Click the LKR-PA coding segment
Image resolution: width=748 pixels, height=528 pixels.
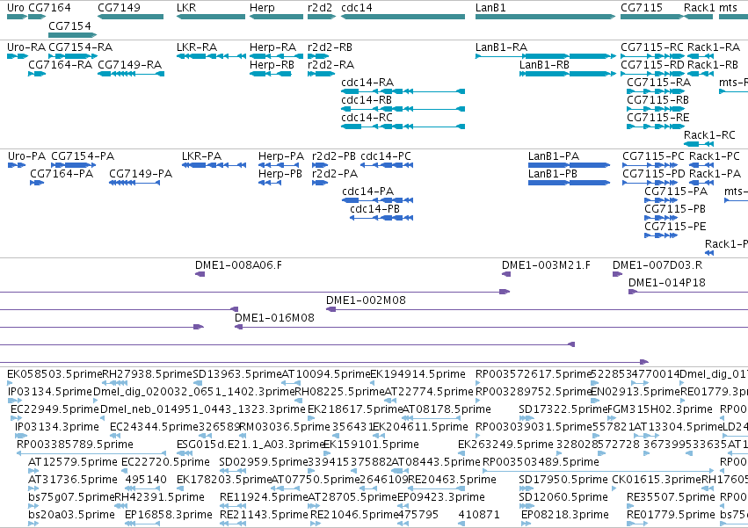214,165
